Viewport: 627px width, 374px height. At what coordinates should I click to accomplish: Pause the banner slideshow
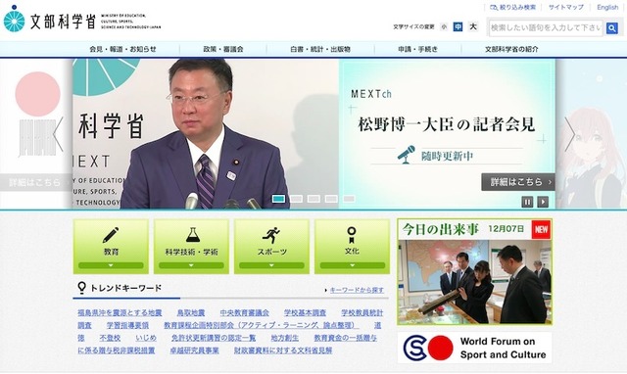(527, 202)
